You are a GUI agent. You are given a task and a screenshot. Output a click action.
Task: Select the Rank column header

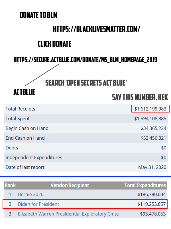click(x=10, y=185)
